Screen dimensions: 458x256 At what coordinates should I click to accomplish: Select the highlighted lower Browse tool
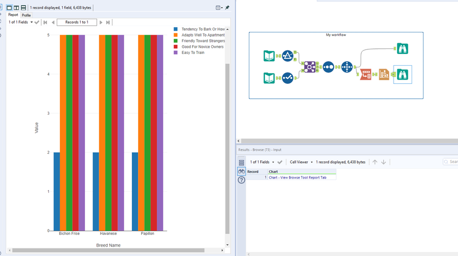click(402, 75)
